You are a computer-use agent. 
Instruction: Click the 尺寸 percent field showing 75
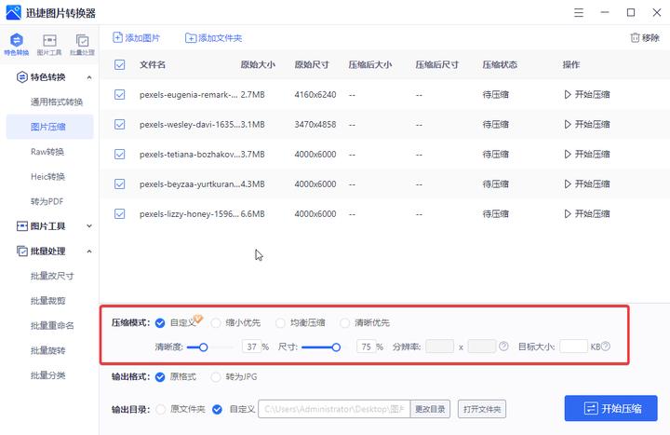pyautogui.click(x=366, y=347)
